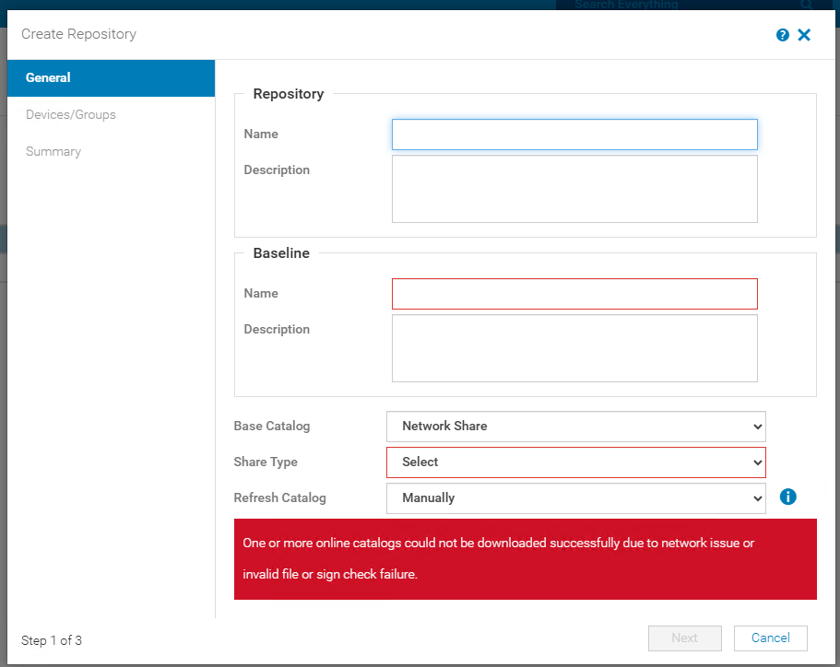The height and width of the screenshot is (667, 840).
Task: Click the red catalog download error banner
Action: pyautogui.click(x=525, y=559)
